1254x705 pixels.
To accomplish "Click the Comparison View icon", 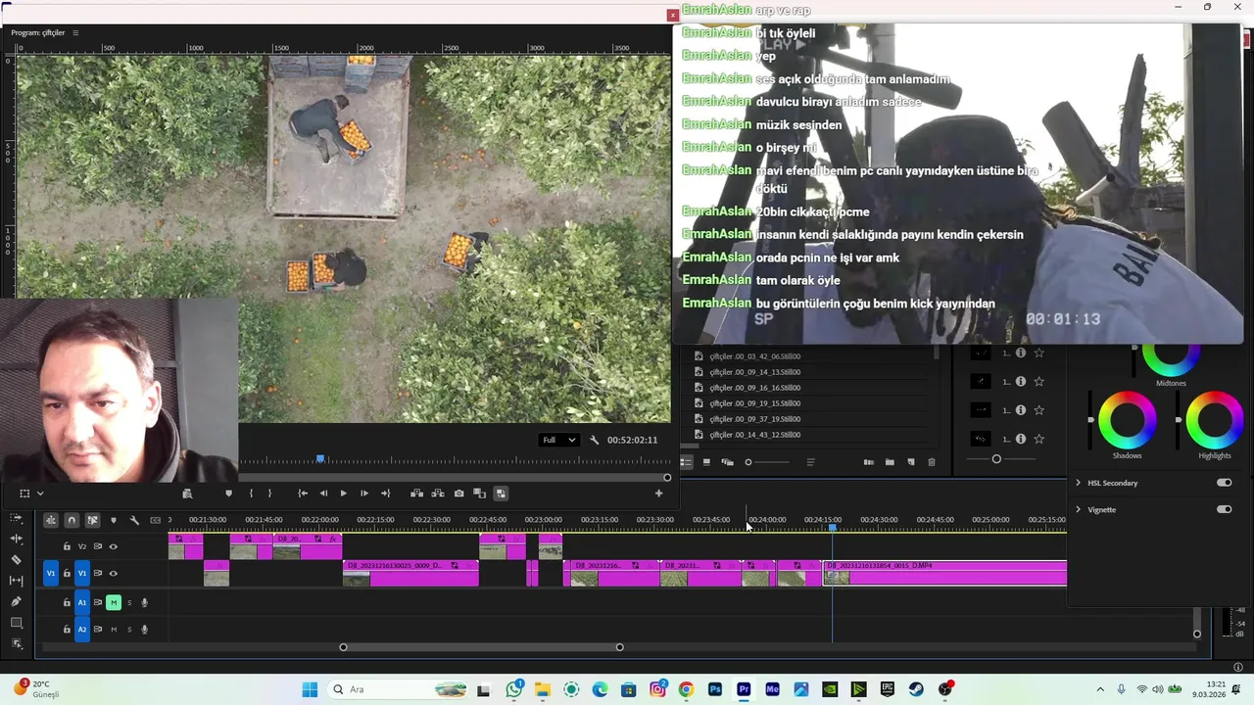I will tap(479, 493).
